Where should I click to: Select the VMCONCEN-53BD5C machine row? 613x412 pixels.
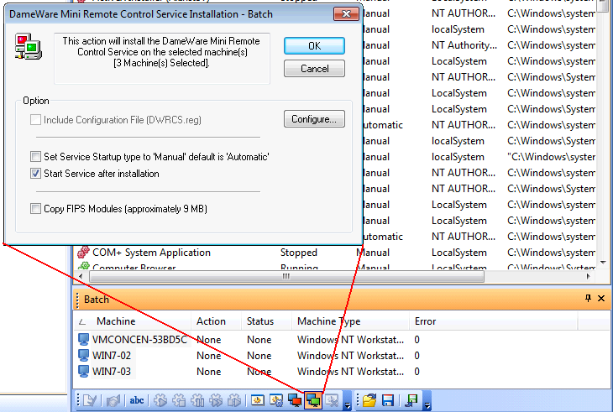point(139,339)
